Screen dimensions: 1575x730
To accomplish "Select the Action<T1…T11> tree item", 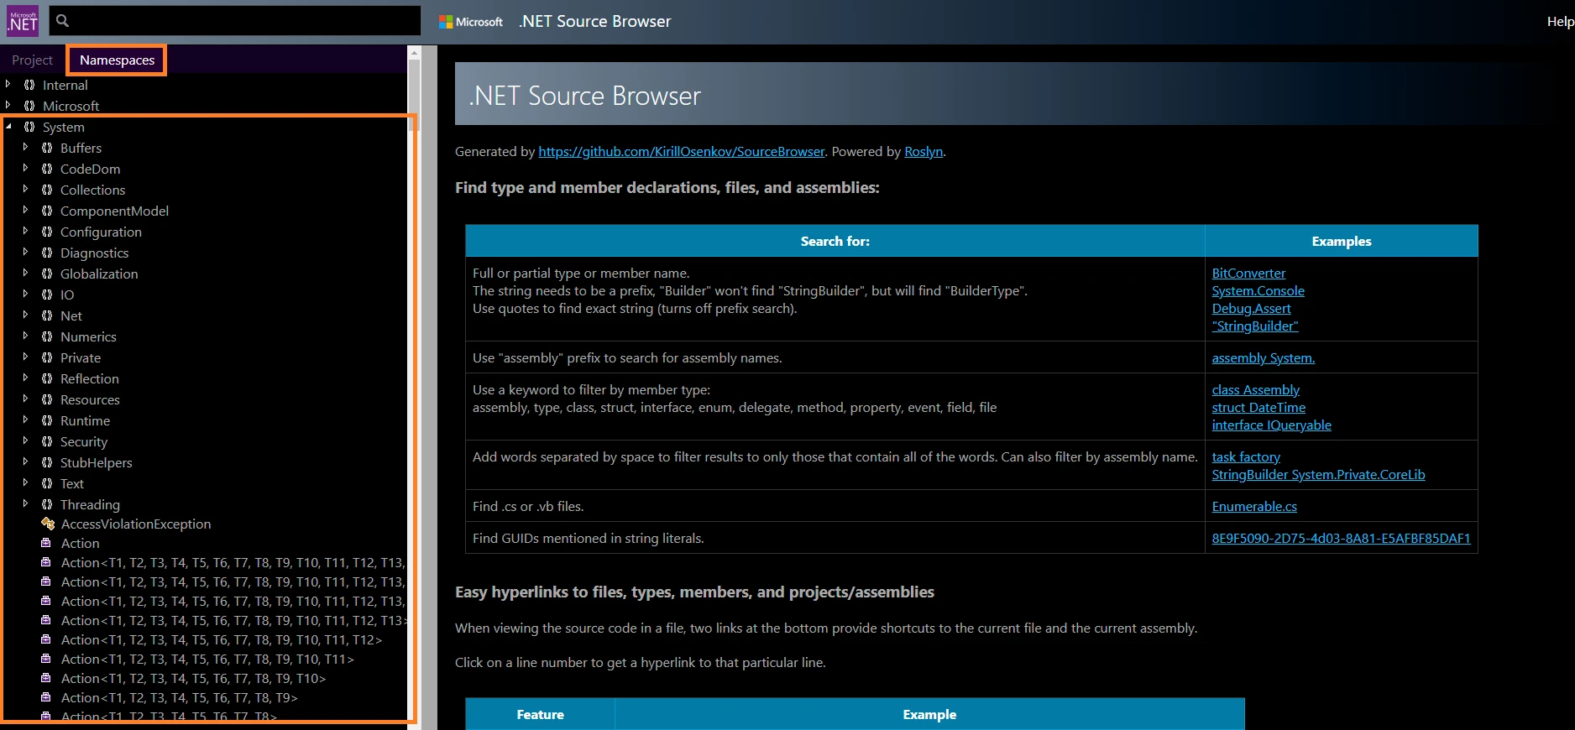I will tap(207, 660).
